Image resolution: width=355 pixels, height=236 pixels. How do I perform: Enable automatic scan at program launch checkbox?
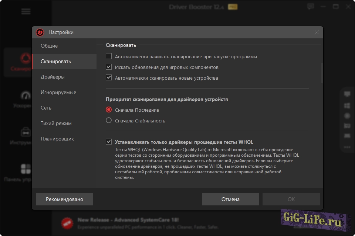(109, 56)
